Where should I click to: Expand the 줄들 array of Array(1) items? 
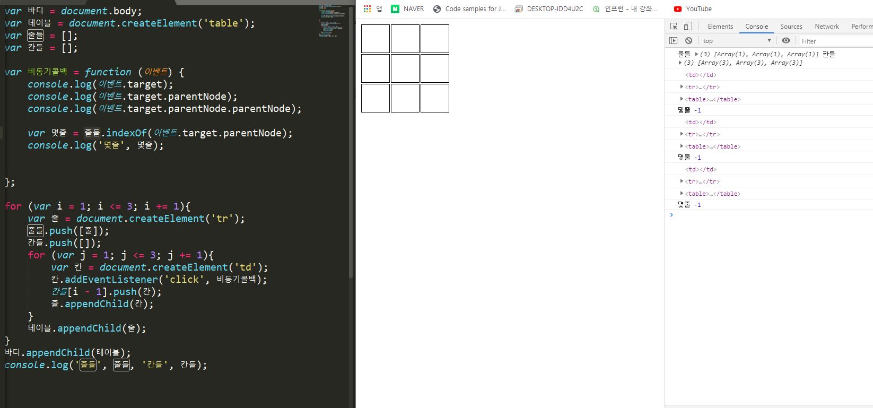696,54
